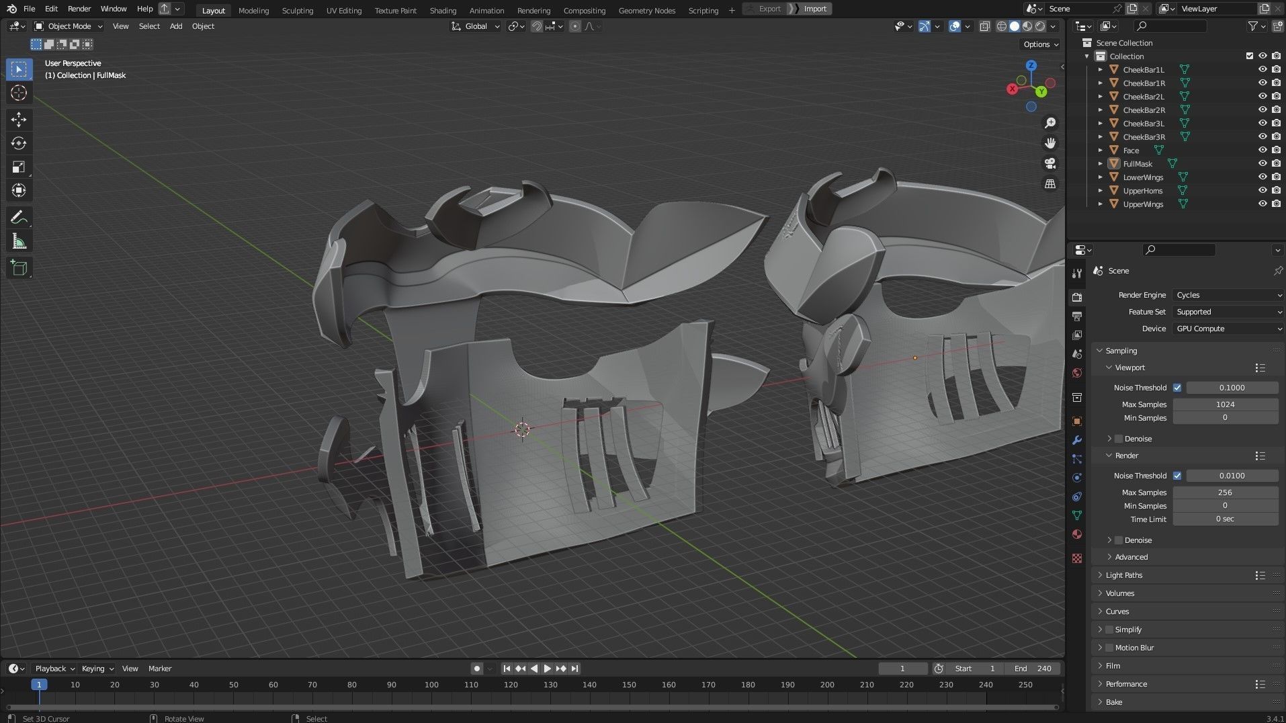Open the Render properties tab
This screenshot has width=1286, height=723.
point(1077,297)
